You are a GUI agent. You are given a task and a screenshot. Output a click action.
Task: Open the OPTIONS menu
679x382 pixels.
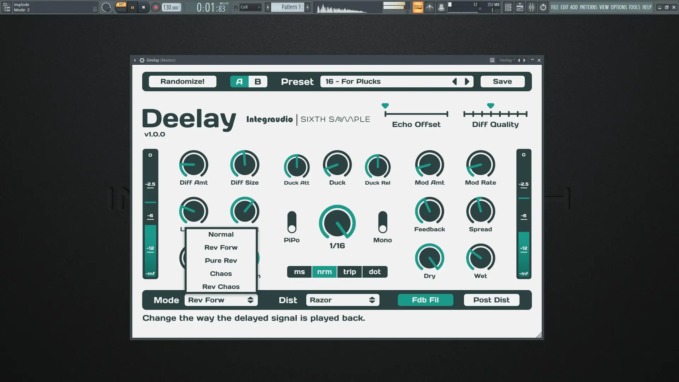[619, 7]
